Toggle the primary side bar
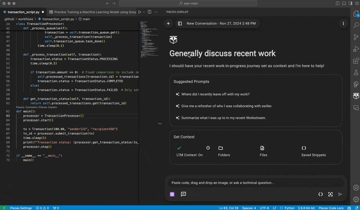The width and height of the screenshot is (360, 210). click(337, 3)
